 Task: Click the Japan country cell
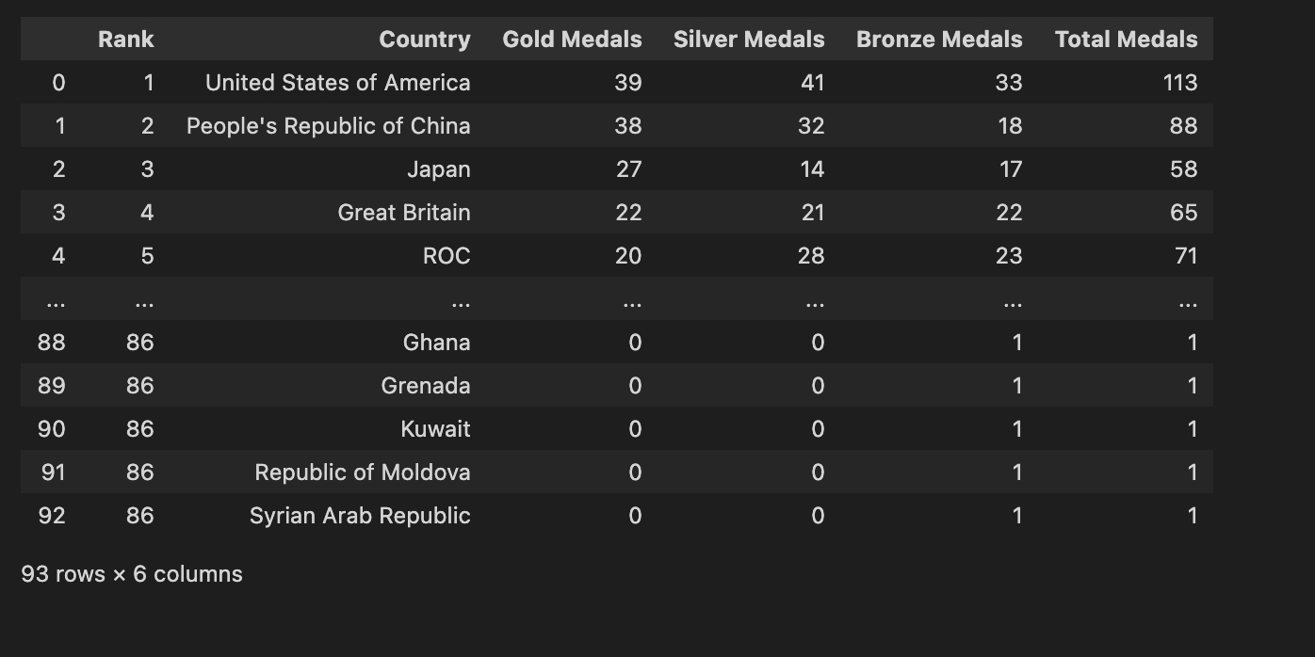tap(438, 169)
